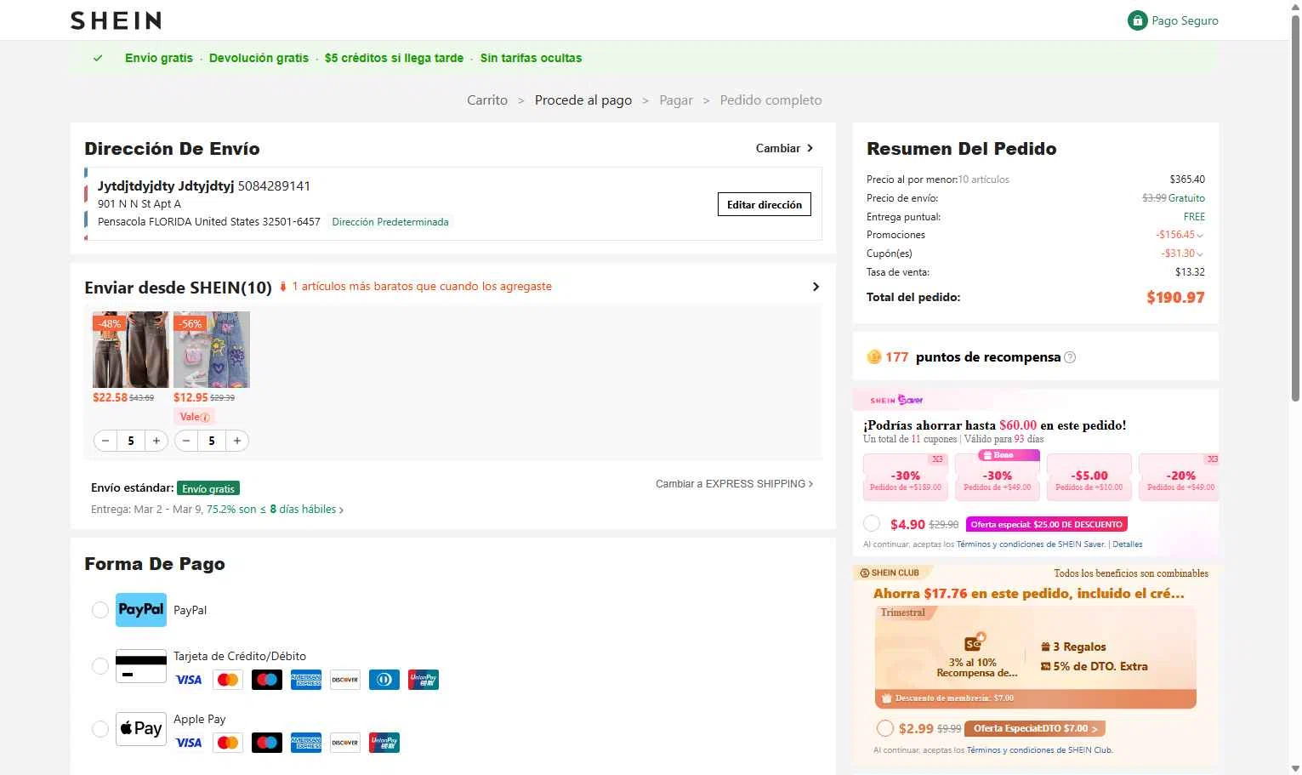The image size is (1302, 775).
Task: Click the Mastercard logo under Tarjeta de Crédito/Débito
Action: click(228, 680)
